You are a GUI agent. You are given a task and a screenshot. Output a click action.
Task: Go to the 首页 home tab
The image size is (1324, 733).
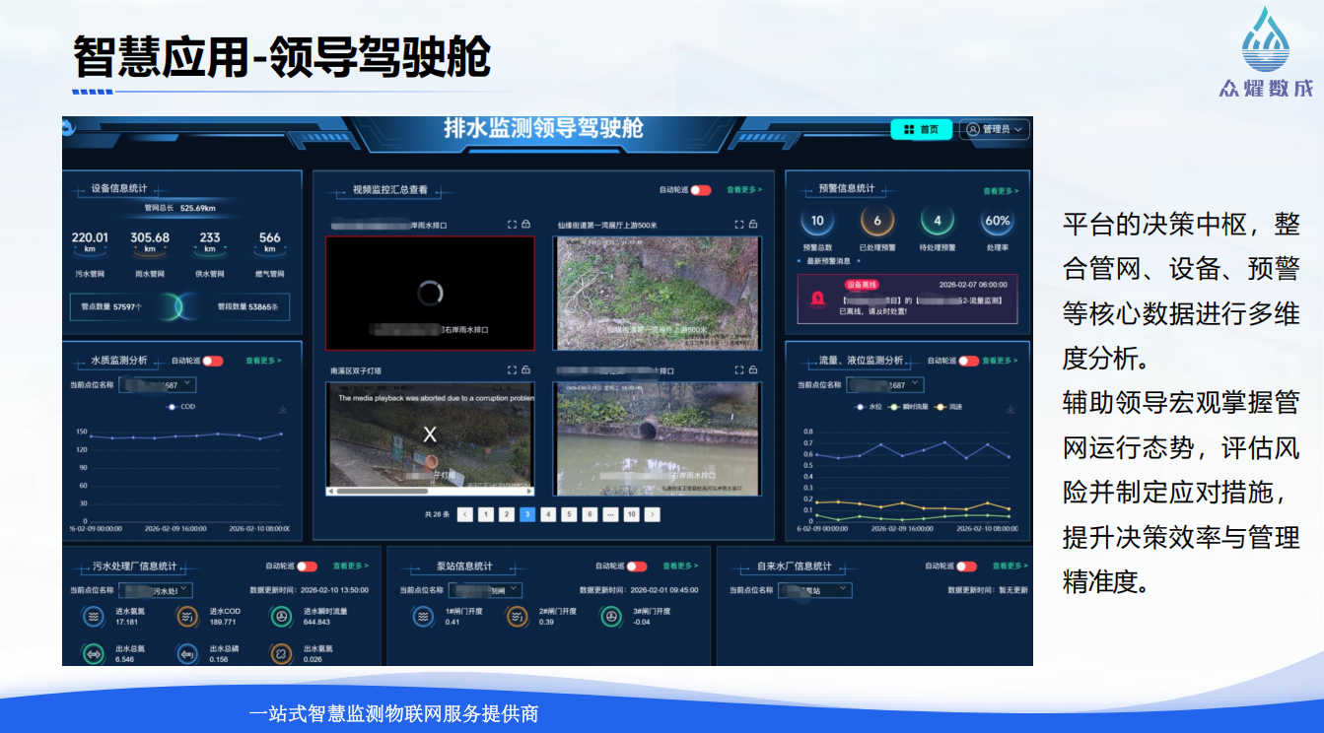pos(922,129)
